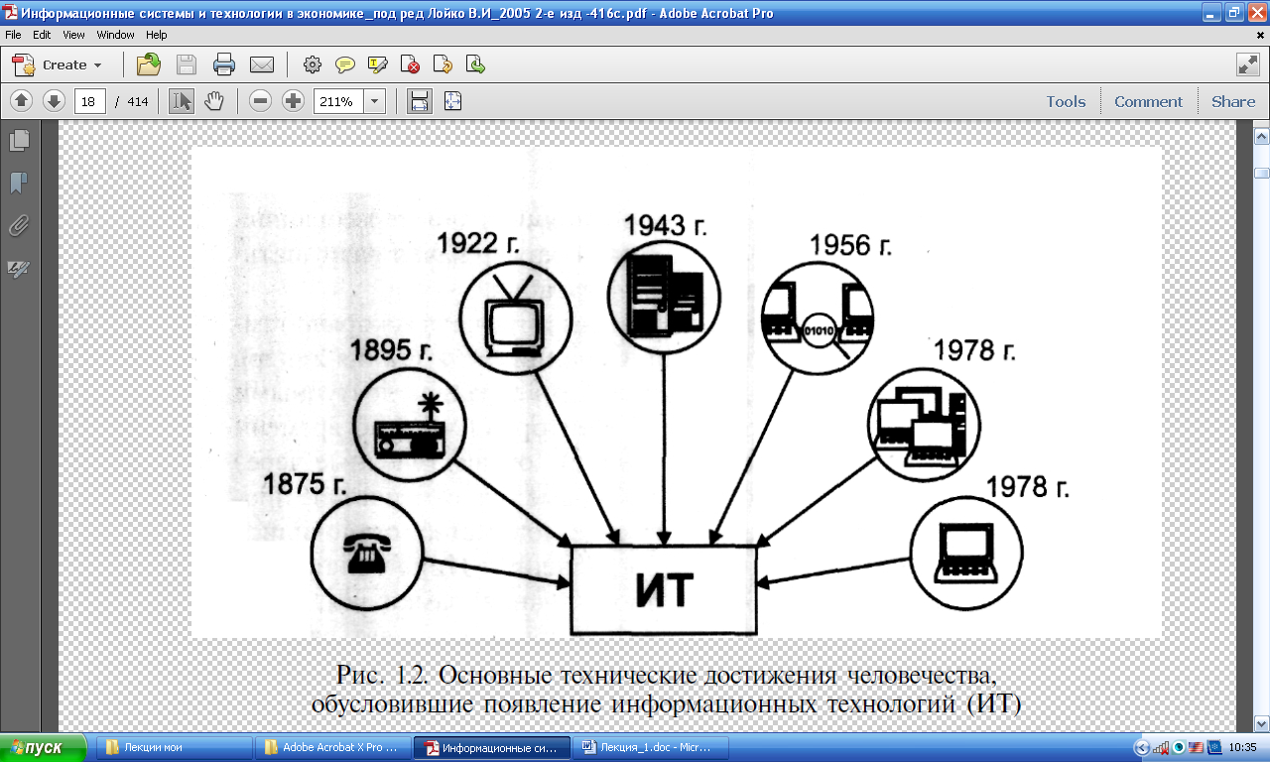Click the vertical scrollbar thumb
The image size is (1270, 762).
(x=1262, y=173)
